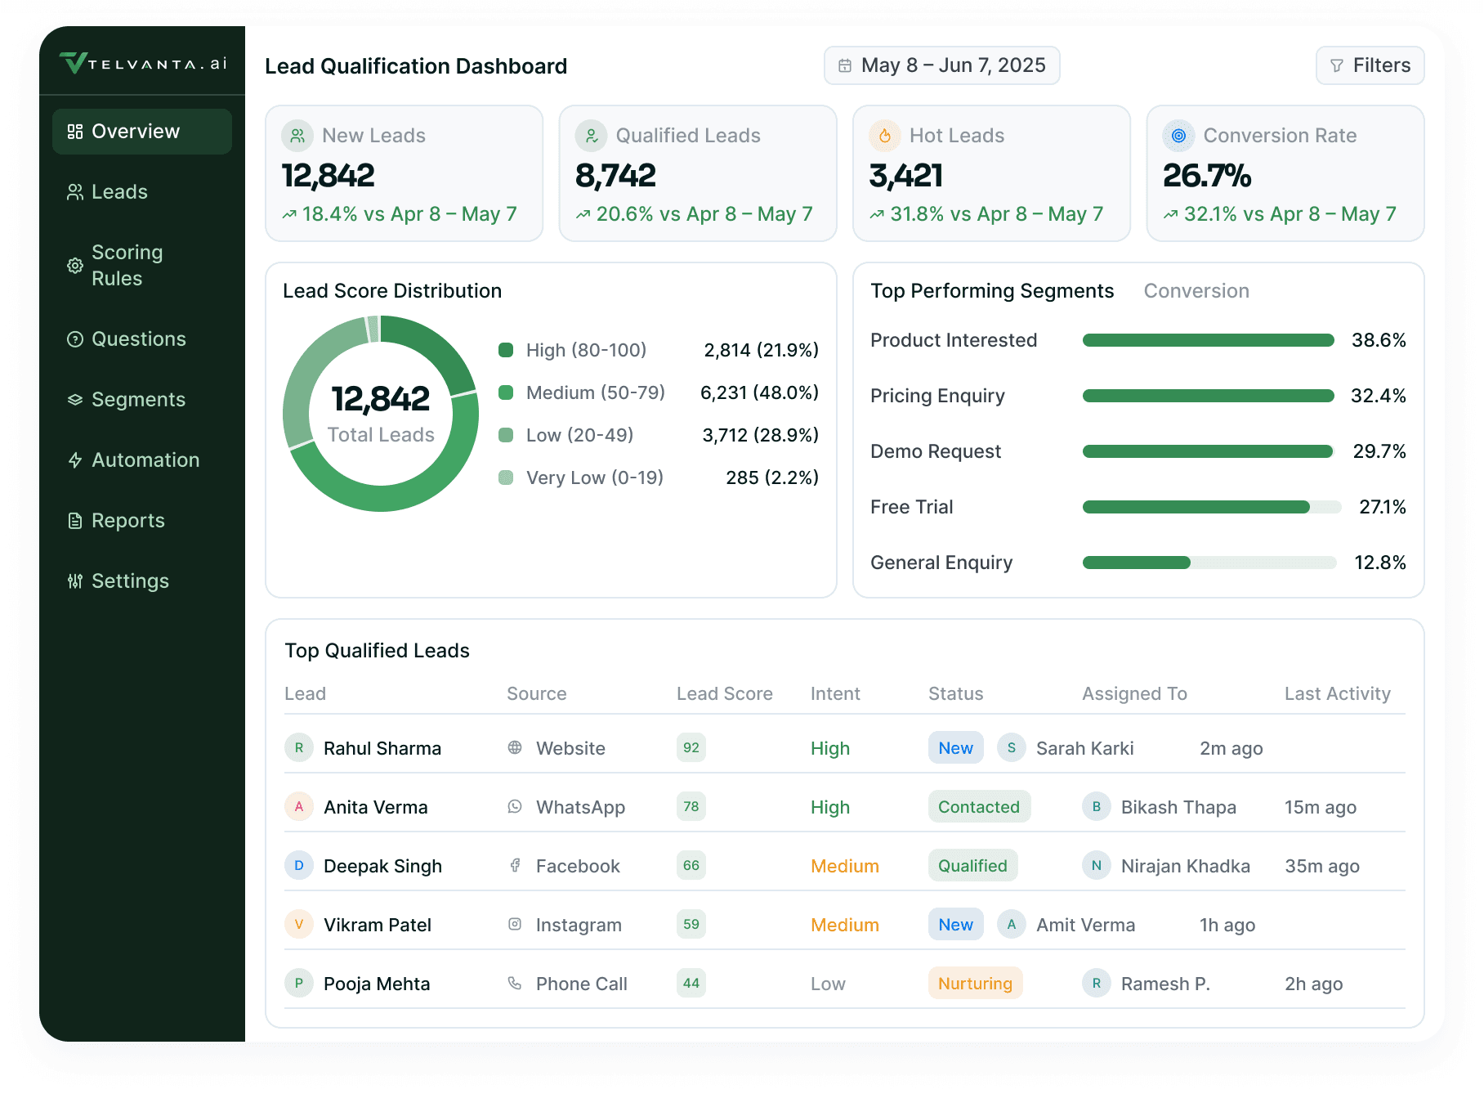
Task: Open the Segments section
Action: 142,400
